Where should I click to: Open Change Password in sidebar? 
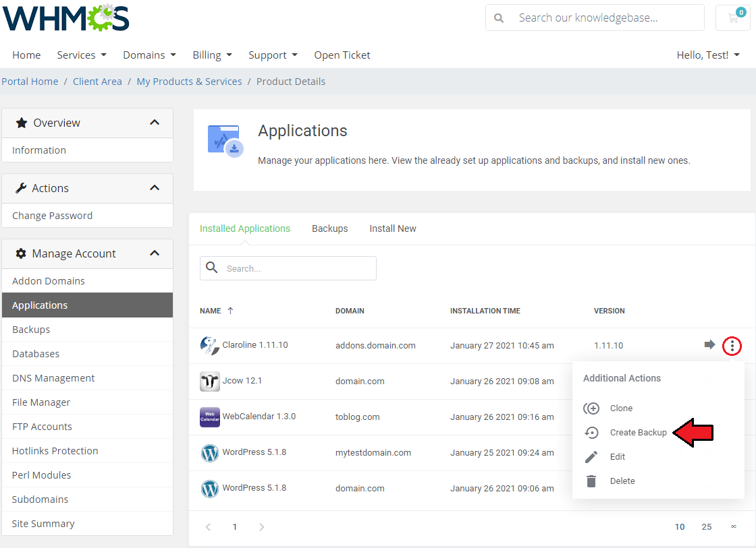pos(87,216)
